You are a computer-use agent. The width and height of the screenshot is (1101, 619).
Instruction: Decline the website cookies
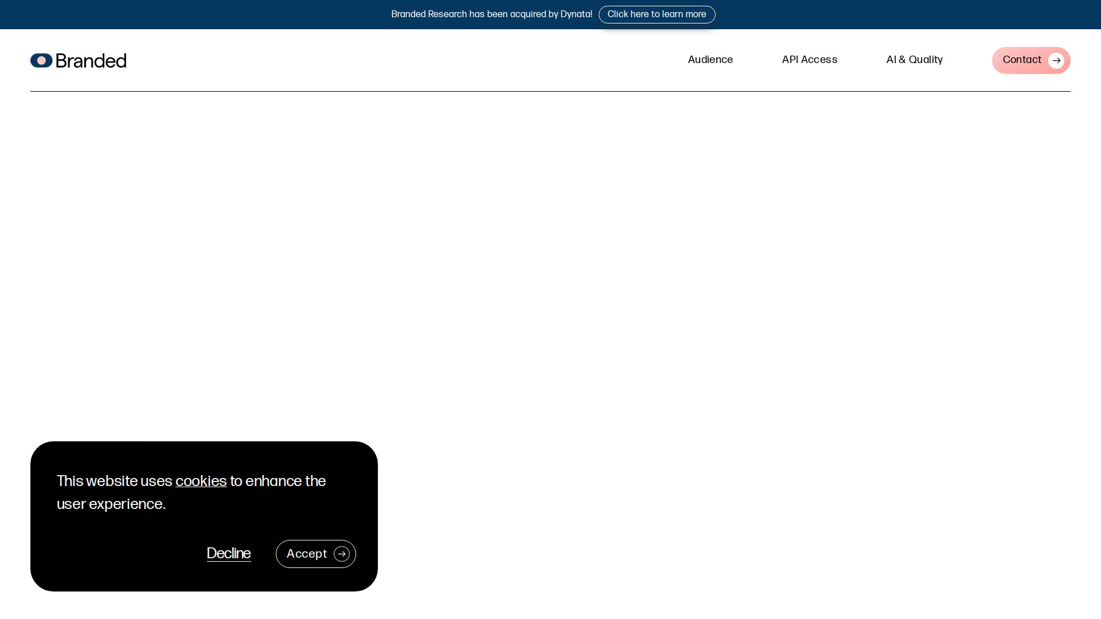(x=228, y=553)
